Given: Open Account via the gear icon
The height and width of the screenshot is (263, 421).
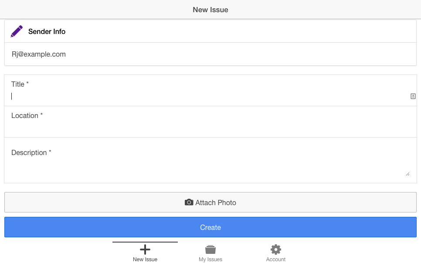Looking at the screenshot, I should (x=276, y=250).
